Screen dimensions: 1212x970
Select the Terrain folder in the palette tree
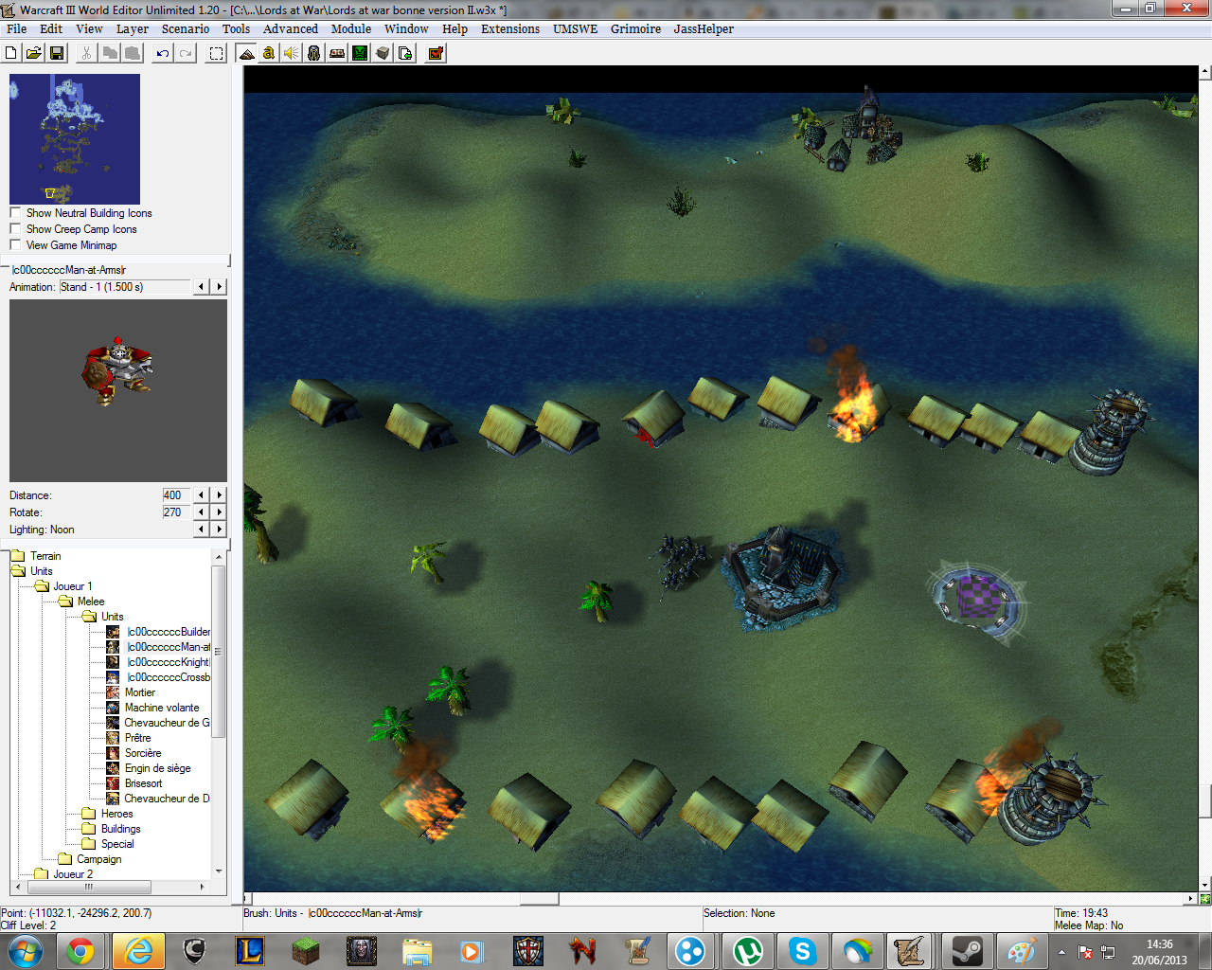click(45, 556)
